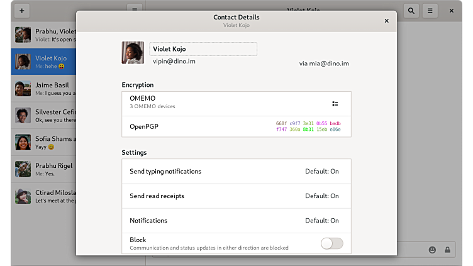Click Violet Kojo's avatar in dialog
Image resolution: width=473 pixels, height=266 pixels.
133,53
